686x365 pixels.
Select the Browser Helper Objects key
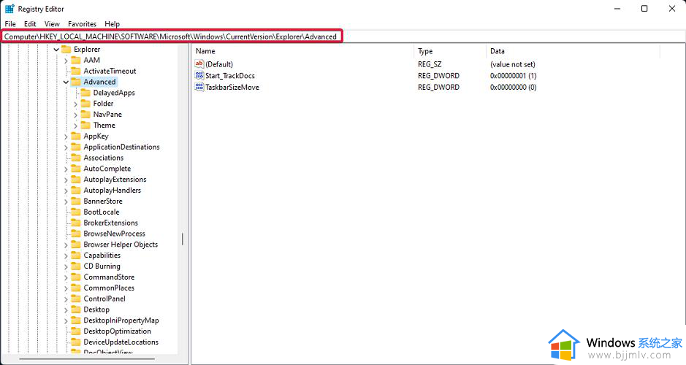tap(121, 245)
